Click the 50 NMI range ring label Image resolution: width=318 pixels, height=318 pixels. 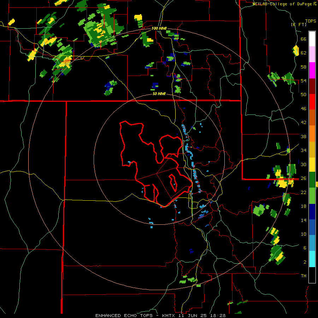tap(159, 94)
